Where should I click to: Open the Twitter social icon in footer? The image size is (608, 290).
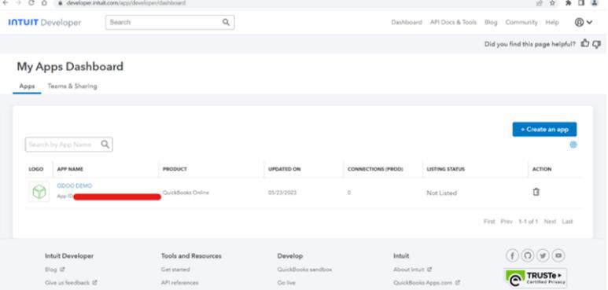click(543, 255)
